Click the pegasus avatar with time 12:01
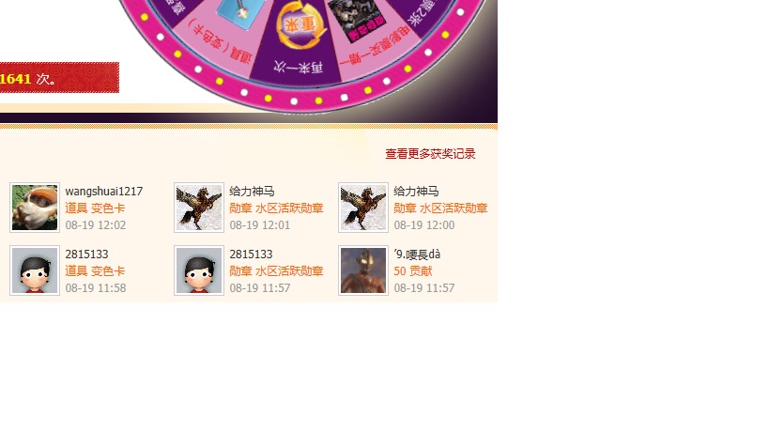769x432 pixels. 199,208
